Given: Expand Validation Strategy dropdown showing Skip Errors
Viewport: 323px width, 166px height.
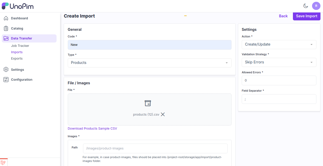Looking at the screenshot, I should (279, 62).
